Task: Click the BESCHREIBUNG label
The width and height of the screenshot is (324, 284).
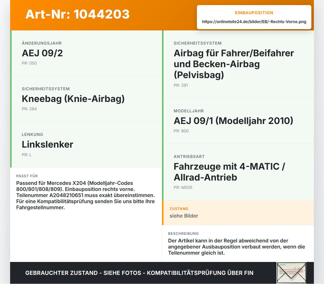Action: (x=184, y=234)
